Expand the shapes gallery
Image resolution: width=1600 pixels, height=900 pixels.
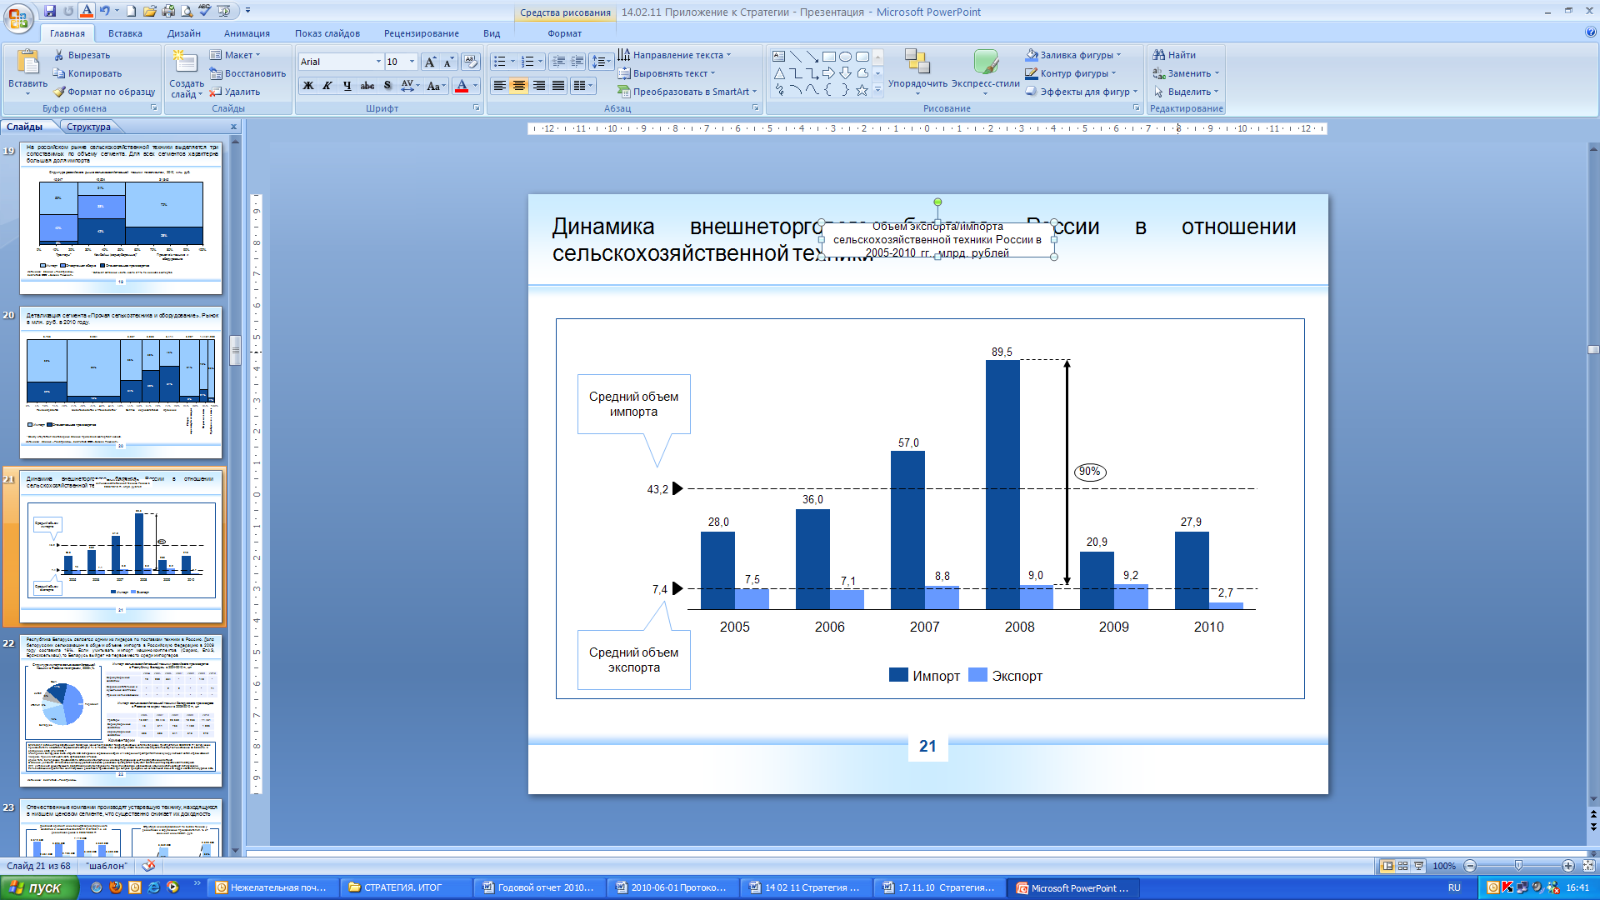(877, 90)
